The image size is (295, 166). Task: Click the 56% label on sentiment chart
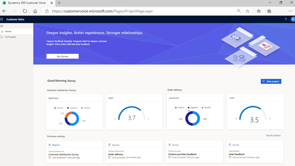coord(84,121)
